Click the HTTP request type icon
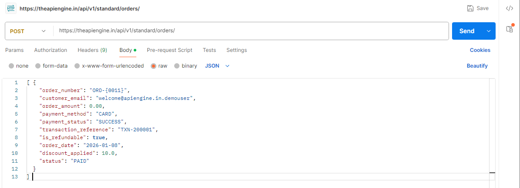The image size is (520, 188). 10,9
